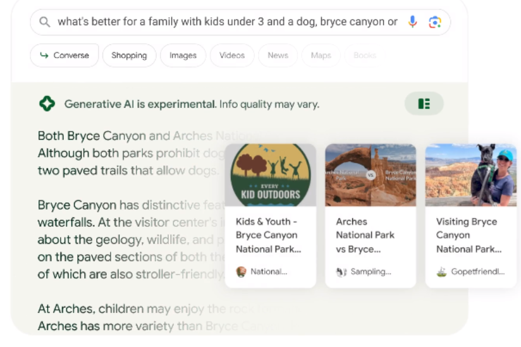Viewport: 521px width, 347px height.
Task: Open the Videos results filter
Action: [231, 56]
